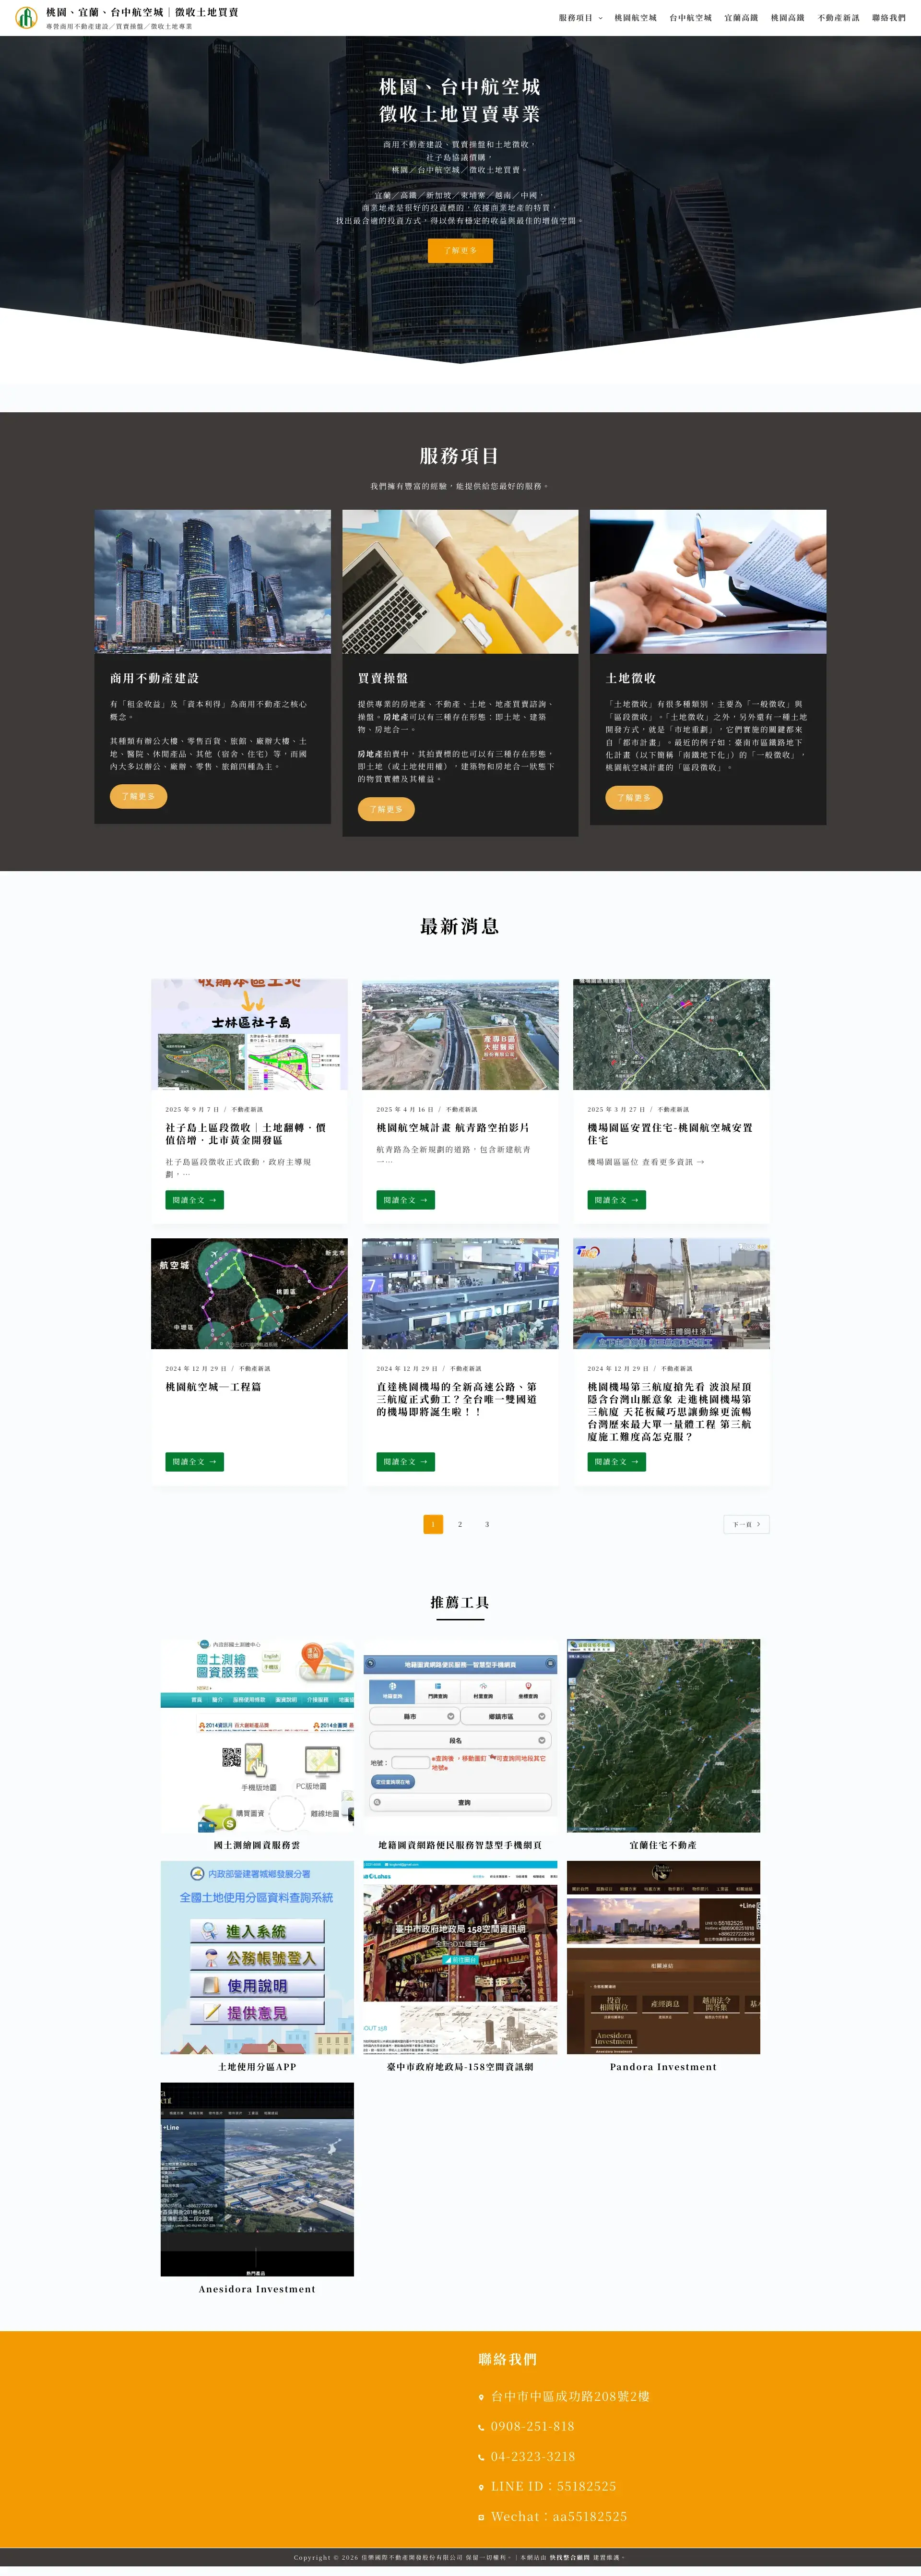Open the Pandora Investment website thumbnail

pos(663,1957)
